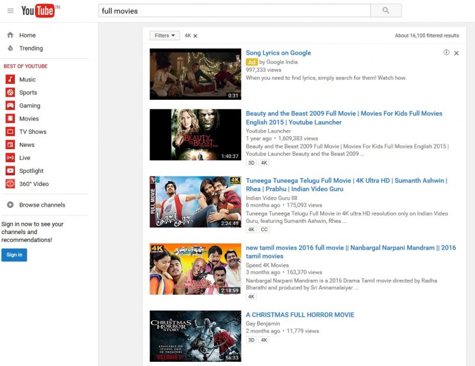
Task: Click the CC badge under Tuneega Tuneega
Action: click(x=264, y=229)
